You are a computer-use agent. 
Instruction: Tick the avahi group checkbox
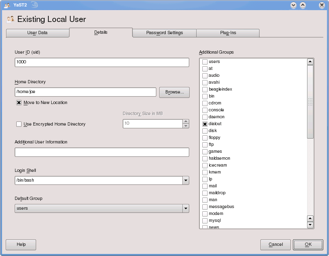pyautogui.click(x=205, y=82)
